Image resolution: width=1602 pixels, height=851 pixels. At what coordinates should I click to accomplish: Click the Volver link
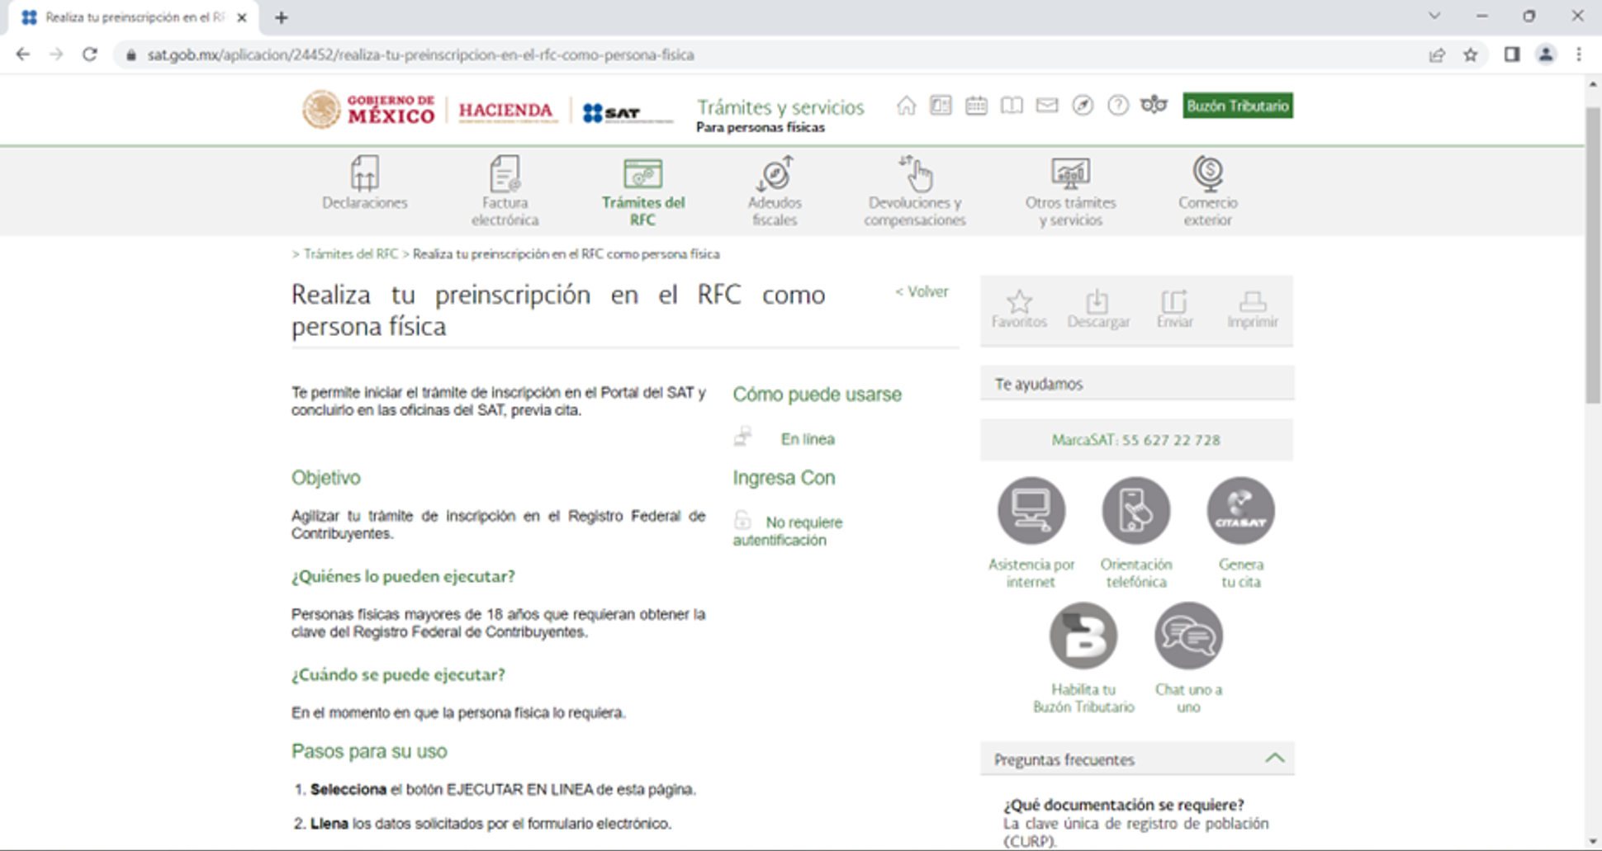pos(922,291)
